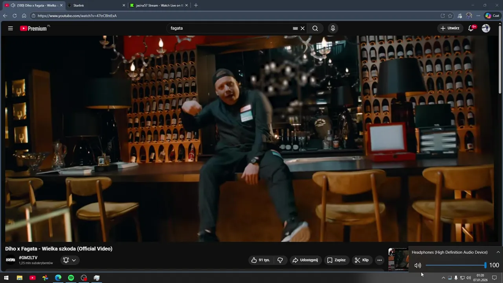Toggle the tray volume speaker icon
The image size is (503, 283).
click(468, 278)
